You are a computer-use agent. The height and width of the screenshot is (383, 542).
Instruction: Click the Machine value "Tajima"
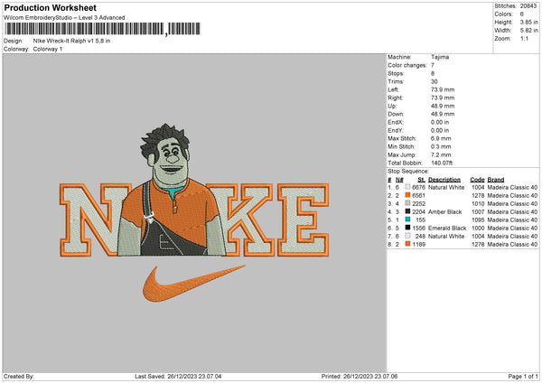(440, 57)
